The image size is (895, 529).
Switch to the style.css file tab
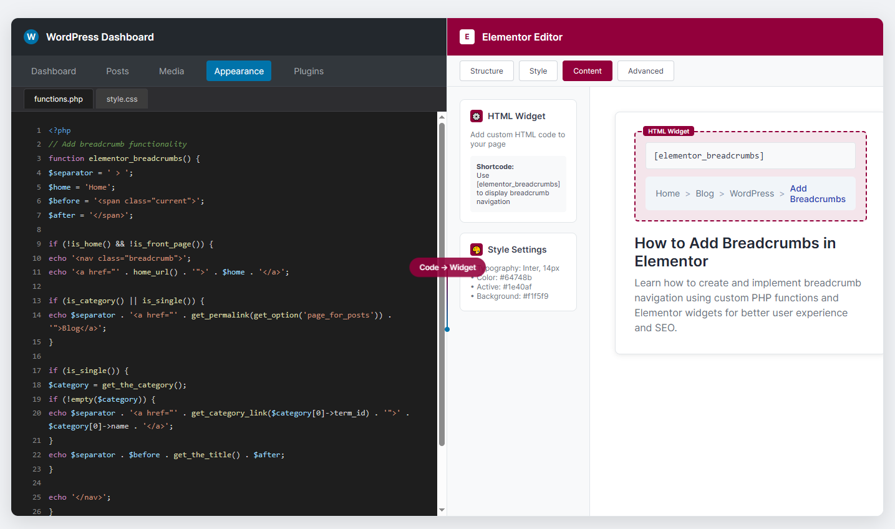[x=122, y=99]
